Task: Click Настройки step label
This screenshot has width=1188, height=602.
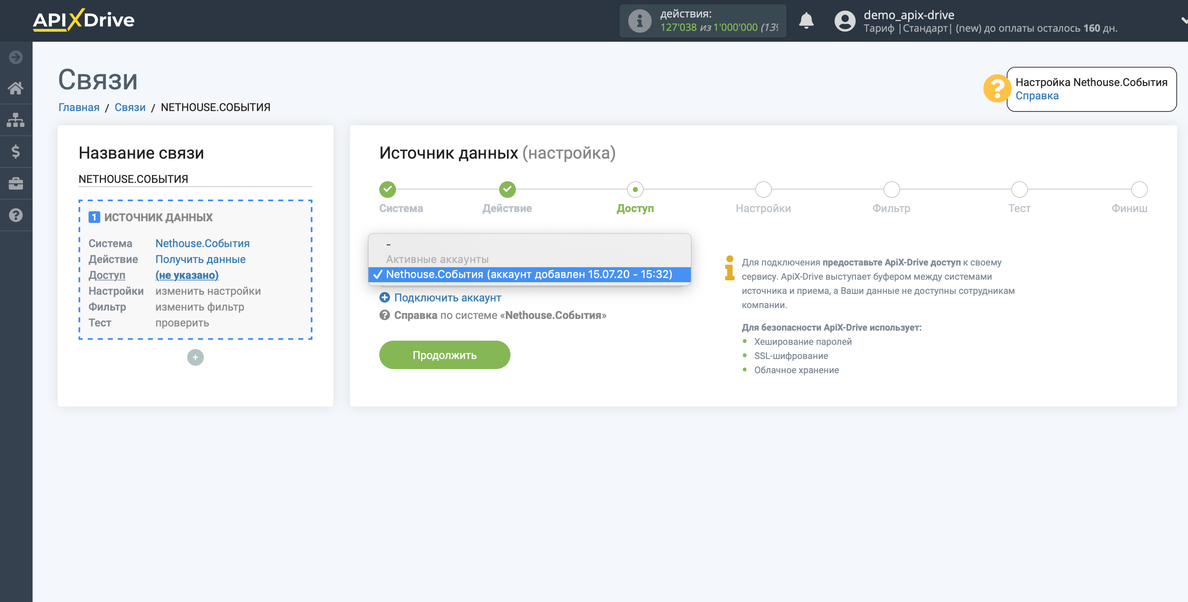Action: tap(763, 208)
